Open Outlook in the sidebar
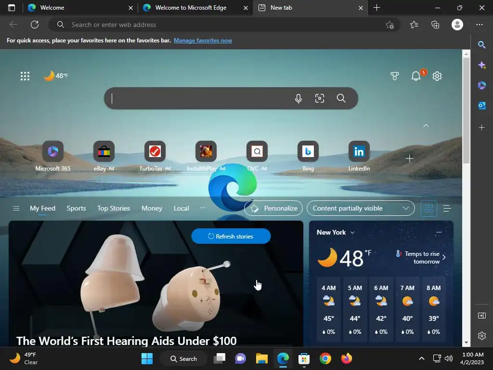This screenshot has width=493, height=370. (x=481, y=106)
